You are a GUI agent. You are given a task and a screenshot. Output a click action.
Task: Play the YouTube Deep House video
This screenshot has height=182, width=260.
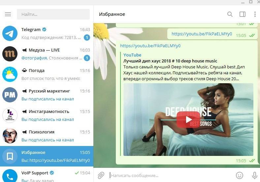coord(188,119)
